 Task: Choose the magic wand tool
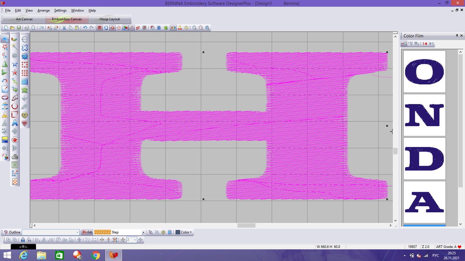15,47
